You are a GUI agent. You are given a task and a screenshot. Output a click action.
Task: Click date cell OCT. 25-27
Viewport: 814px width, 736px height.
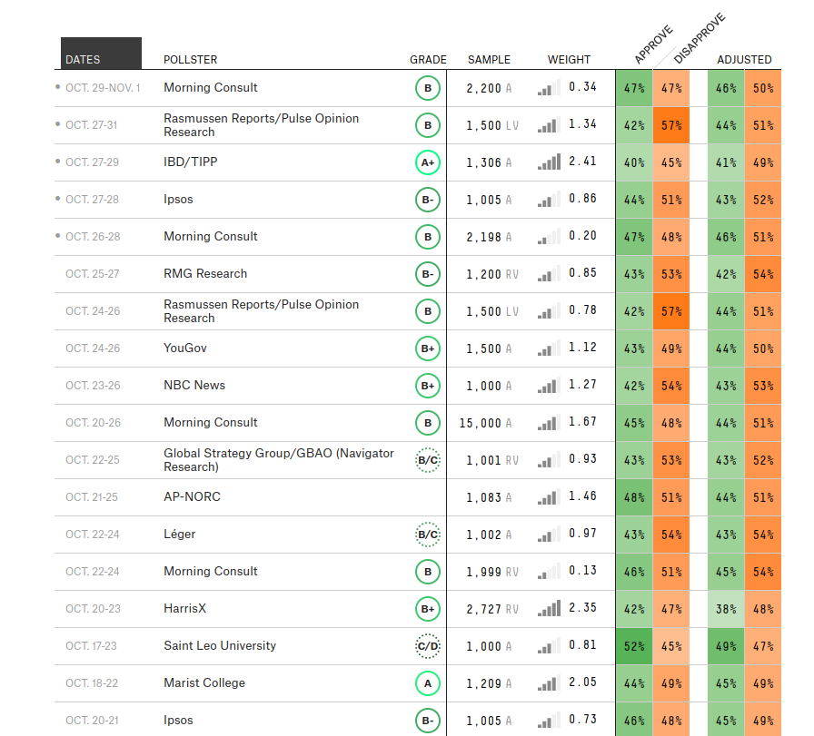click(x=93, y=274)
